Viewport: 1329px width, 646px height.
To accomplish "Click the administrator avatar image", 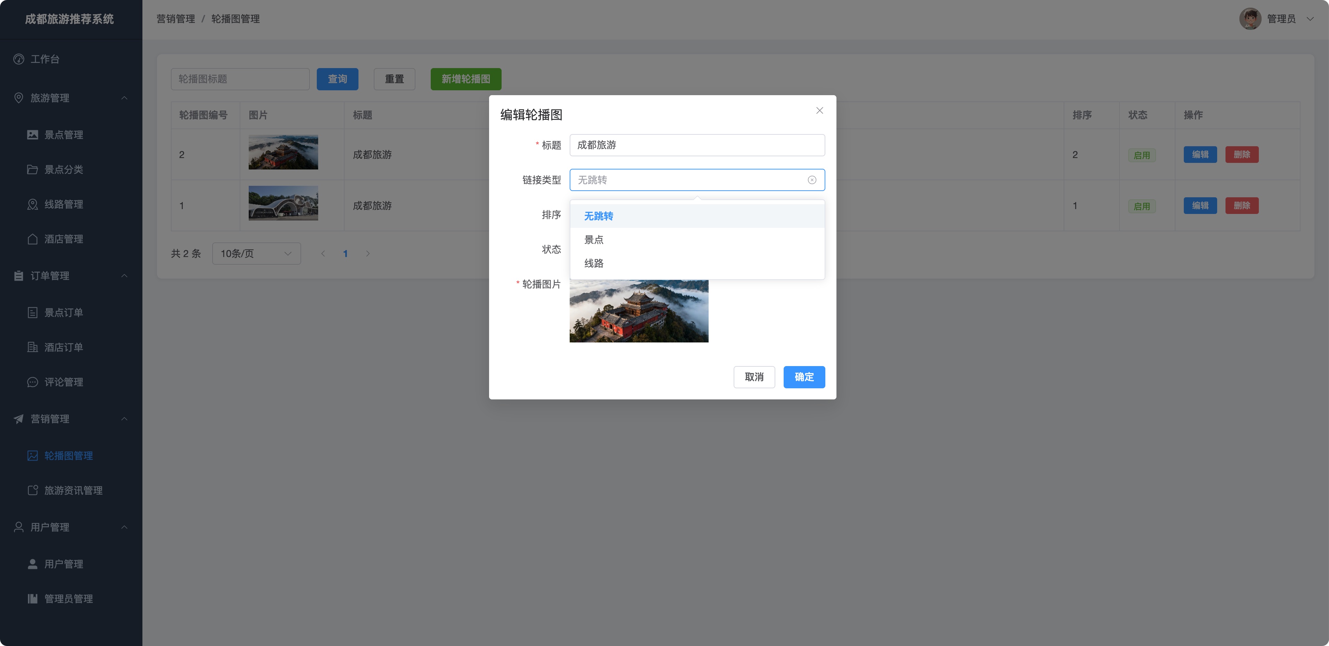I will coord(1250,19).
